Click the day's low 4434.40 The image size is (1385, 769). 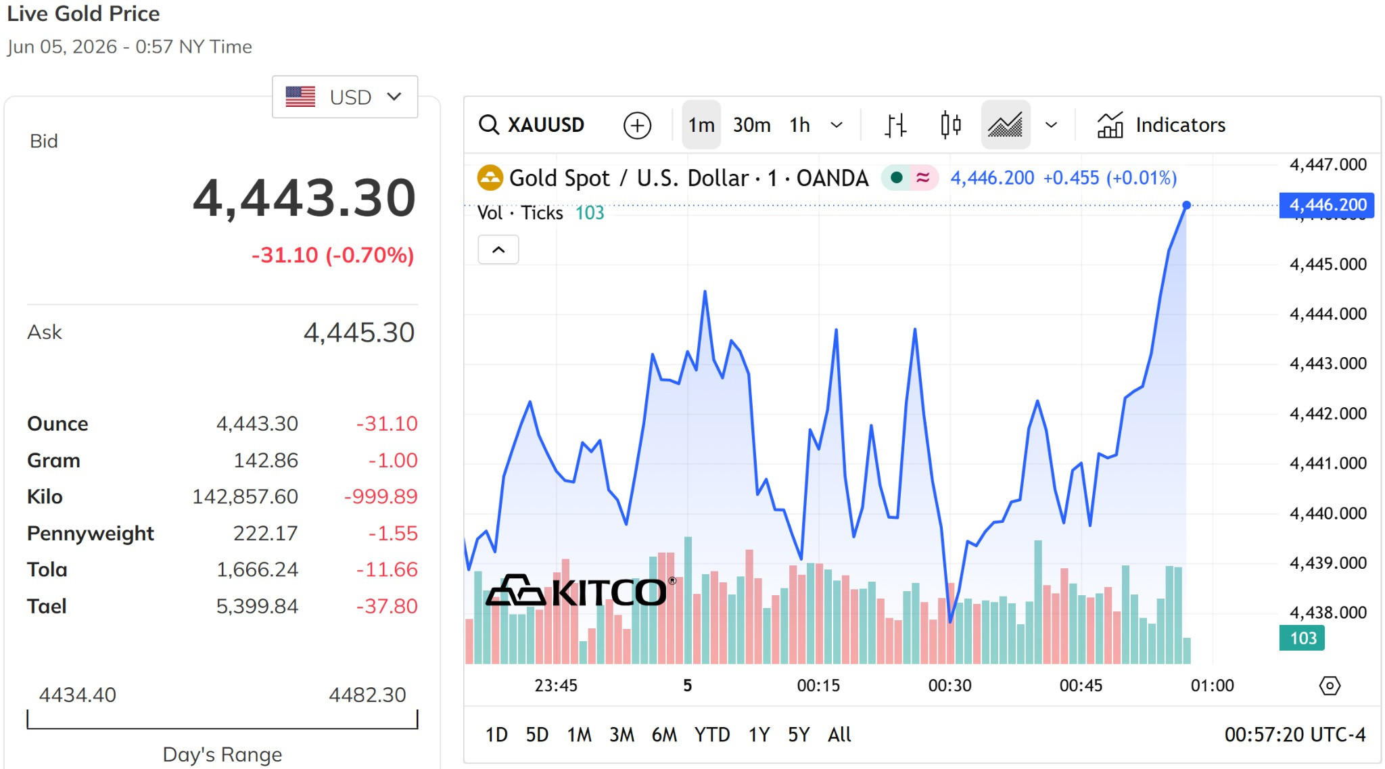pyautogui.click(x=77, y=695)
